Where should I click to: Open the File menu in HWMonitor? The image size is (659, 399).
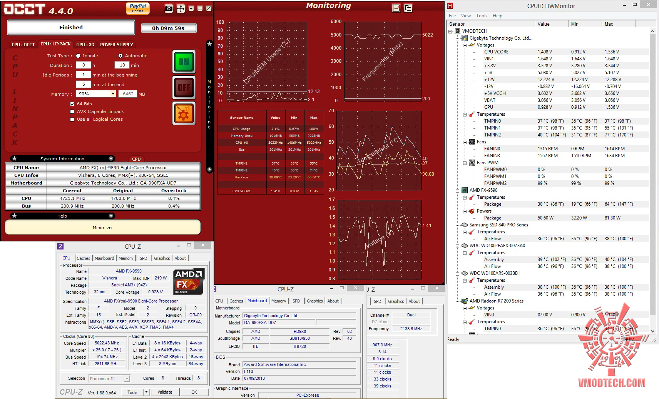coord(452,16)
